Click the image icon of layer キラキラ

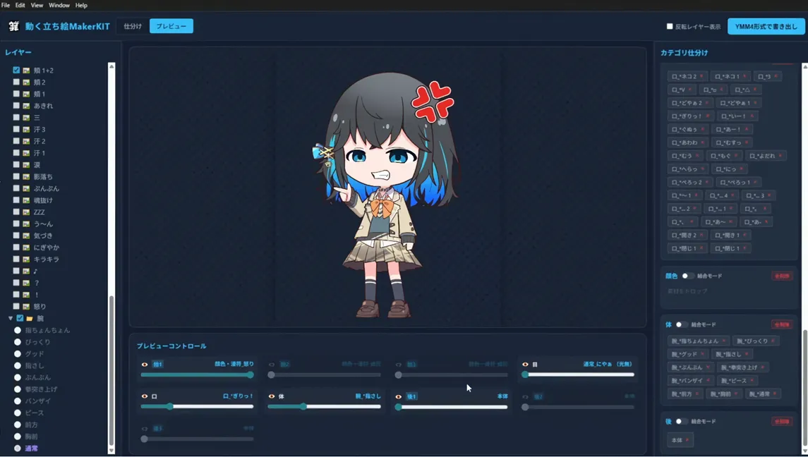coord(26,259)
